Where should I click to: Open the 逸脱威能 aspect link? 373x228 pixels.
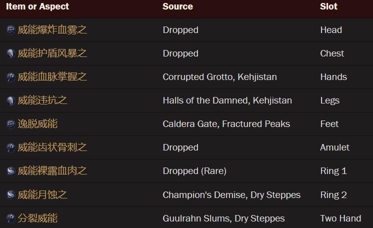click(37, 124)
